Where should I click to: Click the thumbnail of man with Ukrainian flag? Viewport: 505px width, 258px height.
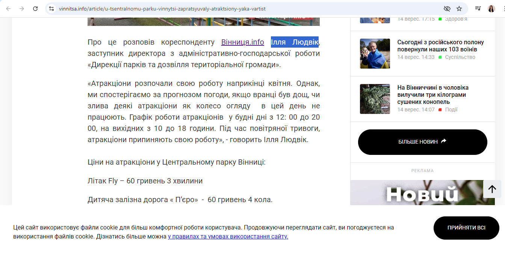375,54
